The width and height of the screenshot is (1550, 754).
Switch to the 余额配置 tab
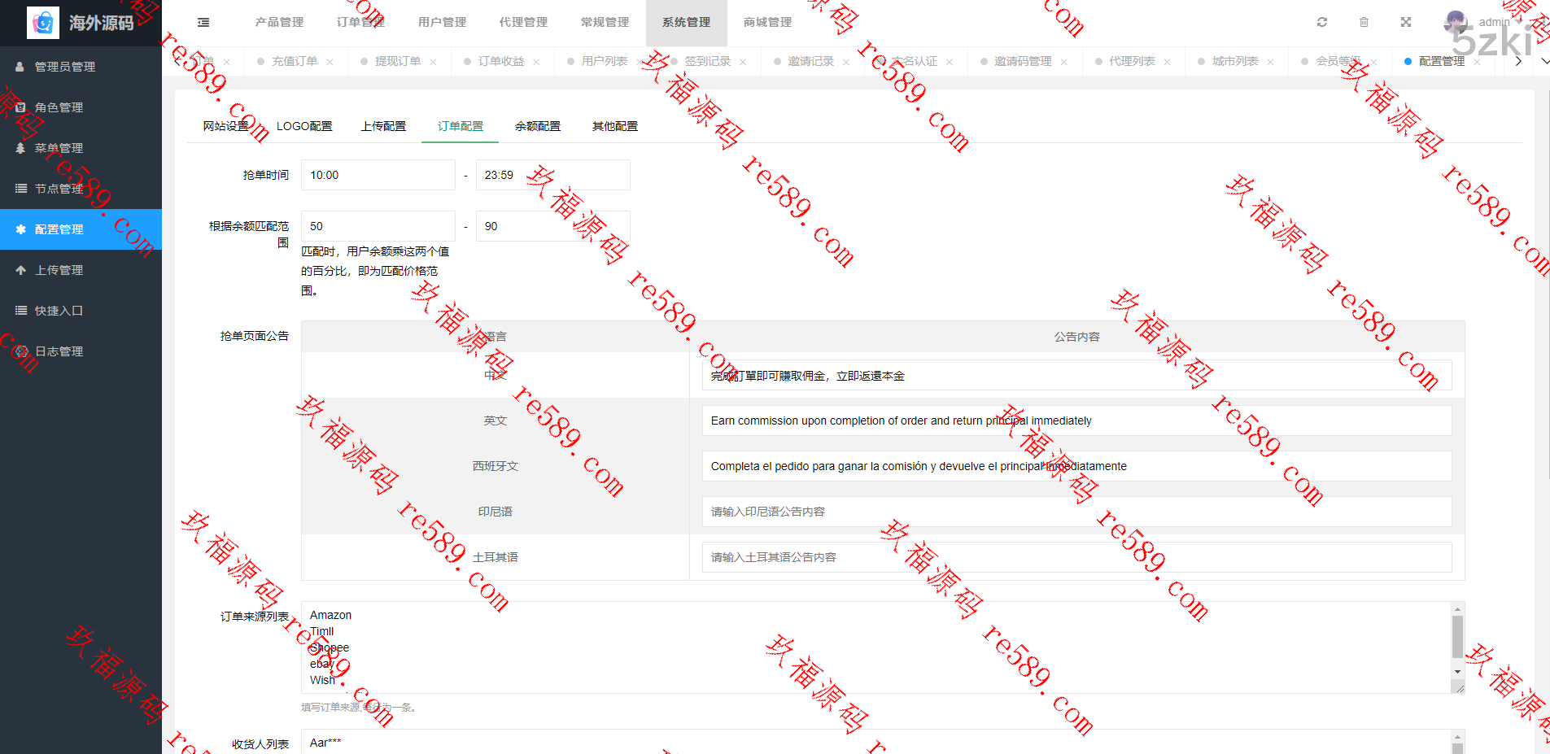tap(537, 126)
